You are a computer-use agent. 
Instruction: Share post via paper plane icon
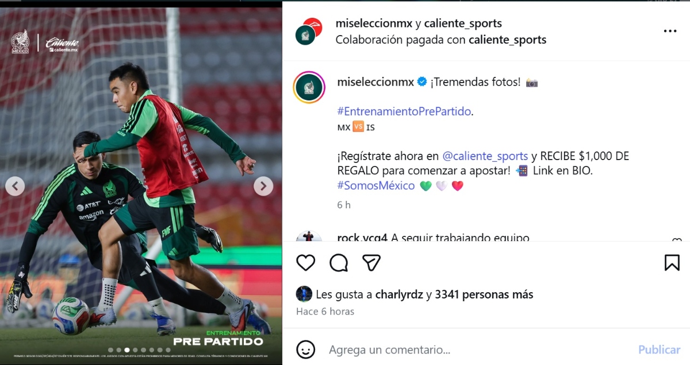click(x=371, y=263)
